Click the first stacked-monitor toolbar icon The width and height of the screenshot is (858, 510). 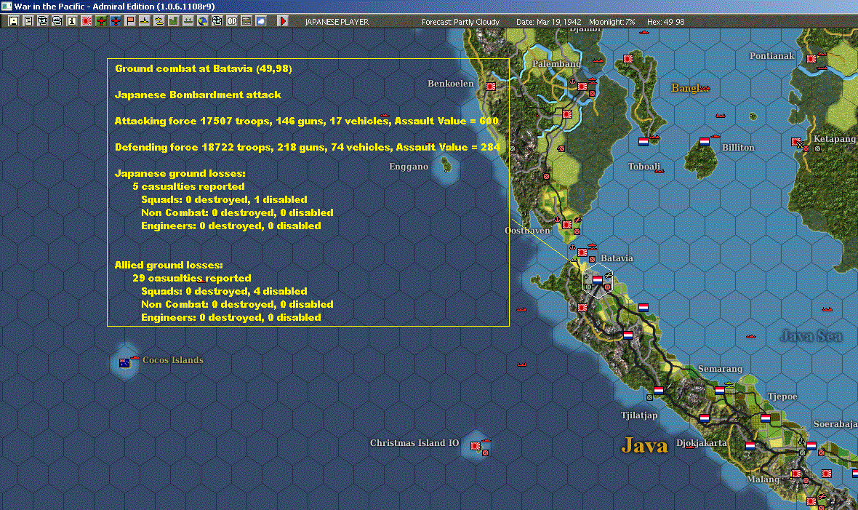point(43,21)
